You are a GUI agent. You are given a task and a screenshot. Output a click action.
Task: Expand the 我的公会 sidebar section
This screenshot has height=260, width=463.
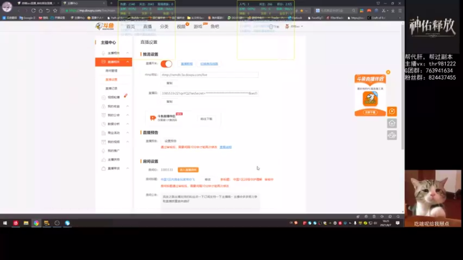[x=127, y=115]
